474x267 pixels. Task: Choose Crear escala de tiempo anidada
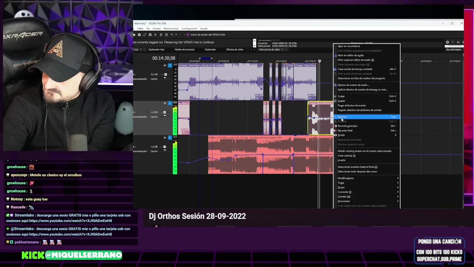pos(367,69)
